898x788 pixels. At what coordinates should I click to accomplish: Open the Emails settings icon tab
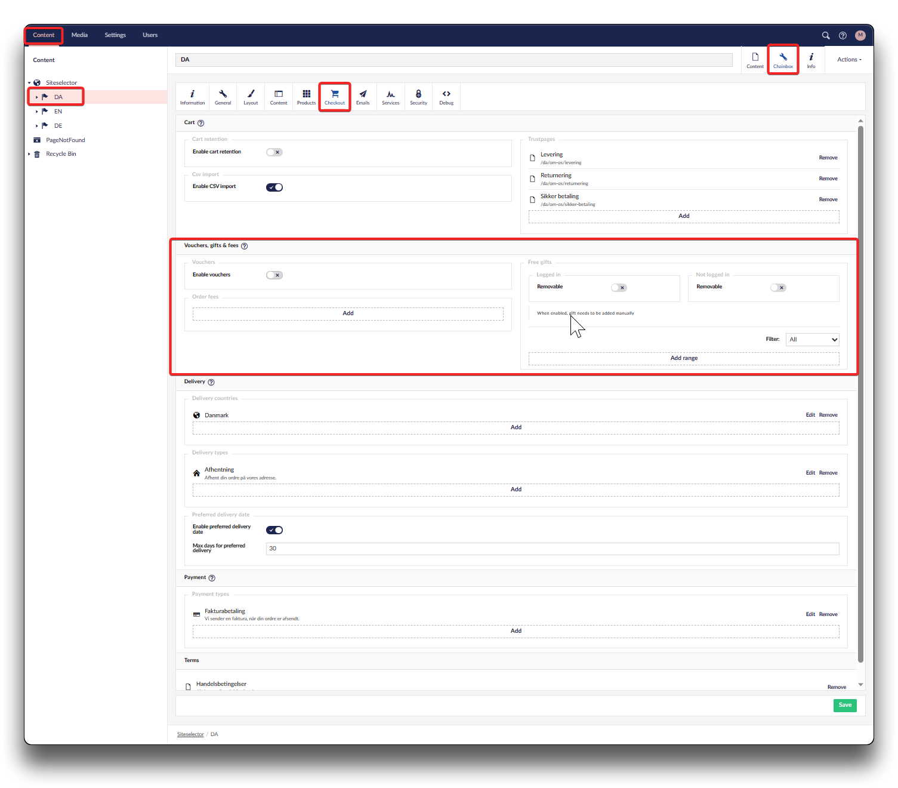[x=363, y=97]
